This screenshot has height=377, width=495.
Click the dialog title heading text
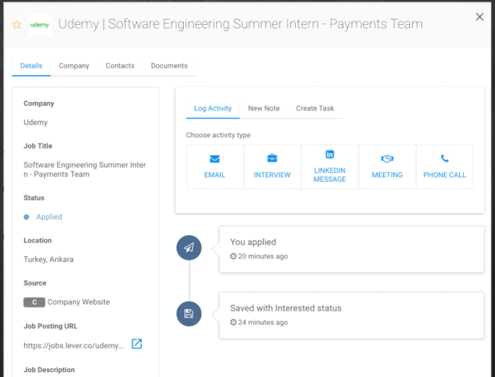pos(240,24)
